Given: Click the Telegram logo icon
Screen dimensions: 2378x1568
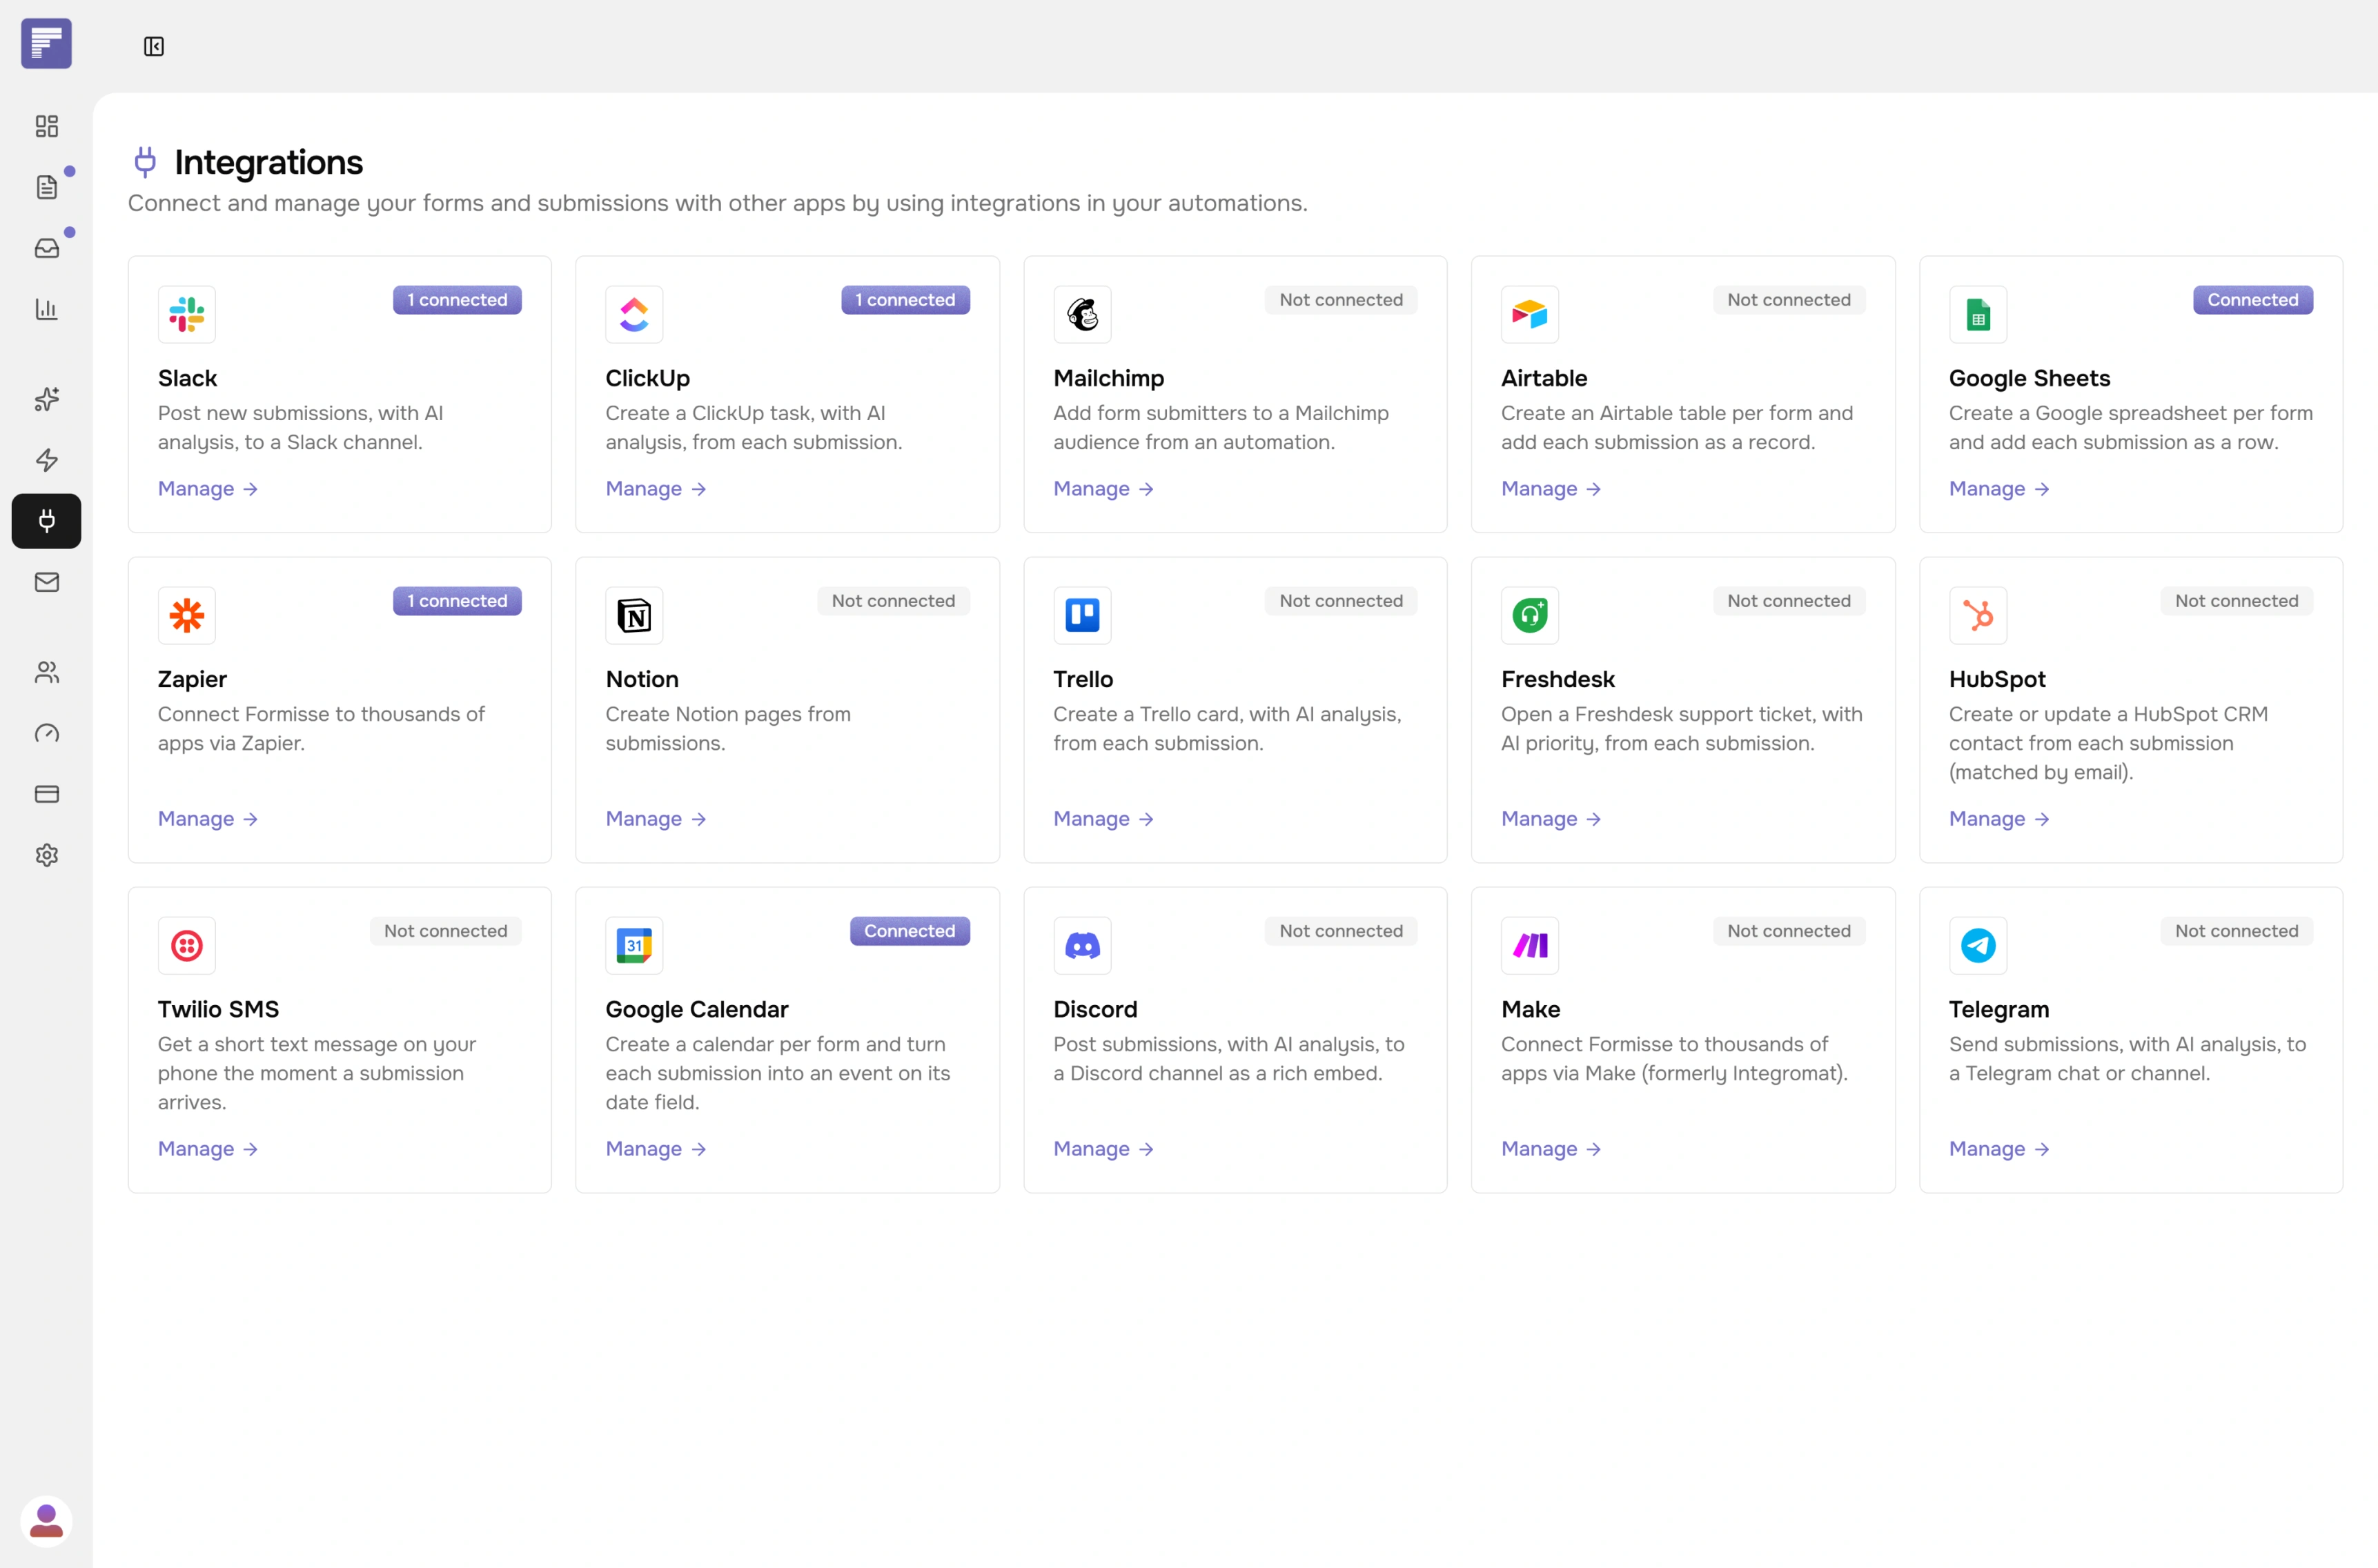Looking at the screenshot, I should click(x=1978, y=946).
